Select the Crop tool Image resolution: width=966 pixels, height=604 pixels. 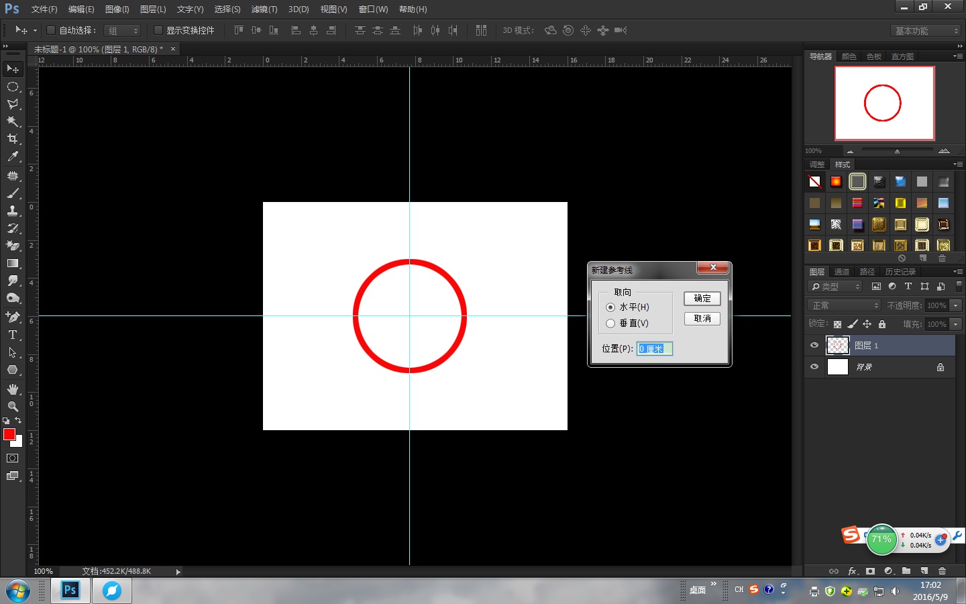point(13,139)
